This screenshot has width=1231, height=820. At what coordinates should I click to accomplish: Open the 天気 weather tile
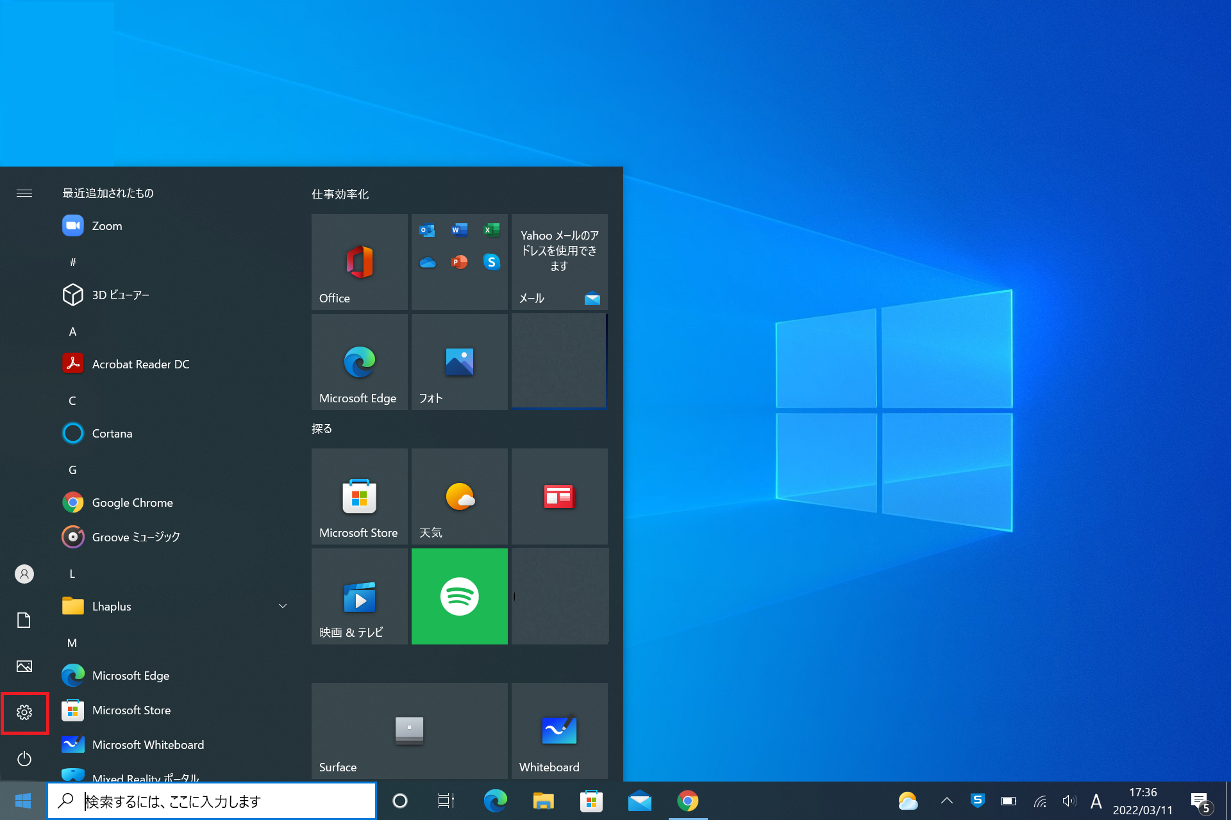click(x=460, y=496)
